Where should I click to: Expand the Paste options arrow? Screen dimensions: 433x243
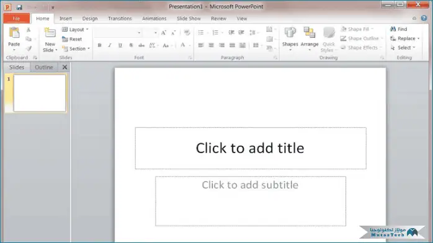pyautogui.click(x=14, y=50)
